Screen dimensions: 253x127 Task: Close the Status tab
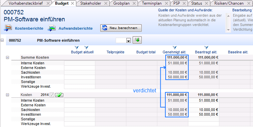(207, 3)
